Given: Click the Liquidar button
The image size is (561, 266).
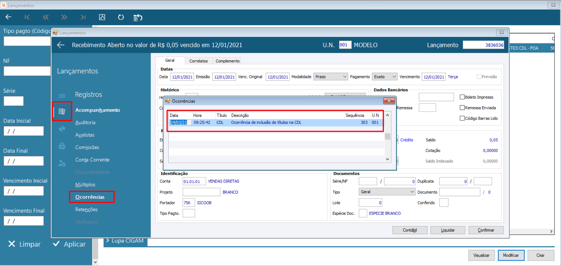Looking at the screenshot, I should (x=448, y=230).
